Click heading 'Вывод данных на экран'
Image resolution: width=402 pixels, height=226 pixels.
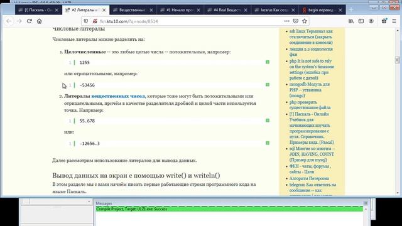(x=136, y=176)
